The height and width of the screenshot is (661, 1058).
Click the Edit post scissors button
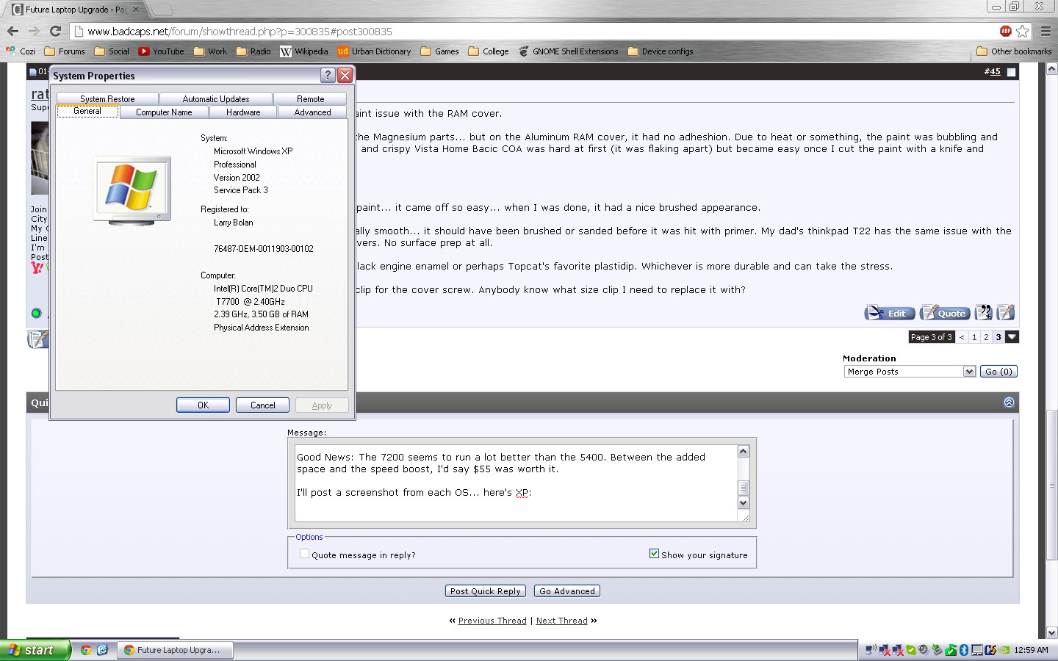(890, 313)
